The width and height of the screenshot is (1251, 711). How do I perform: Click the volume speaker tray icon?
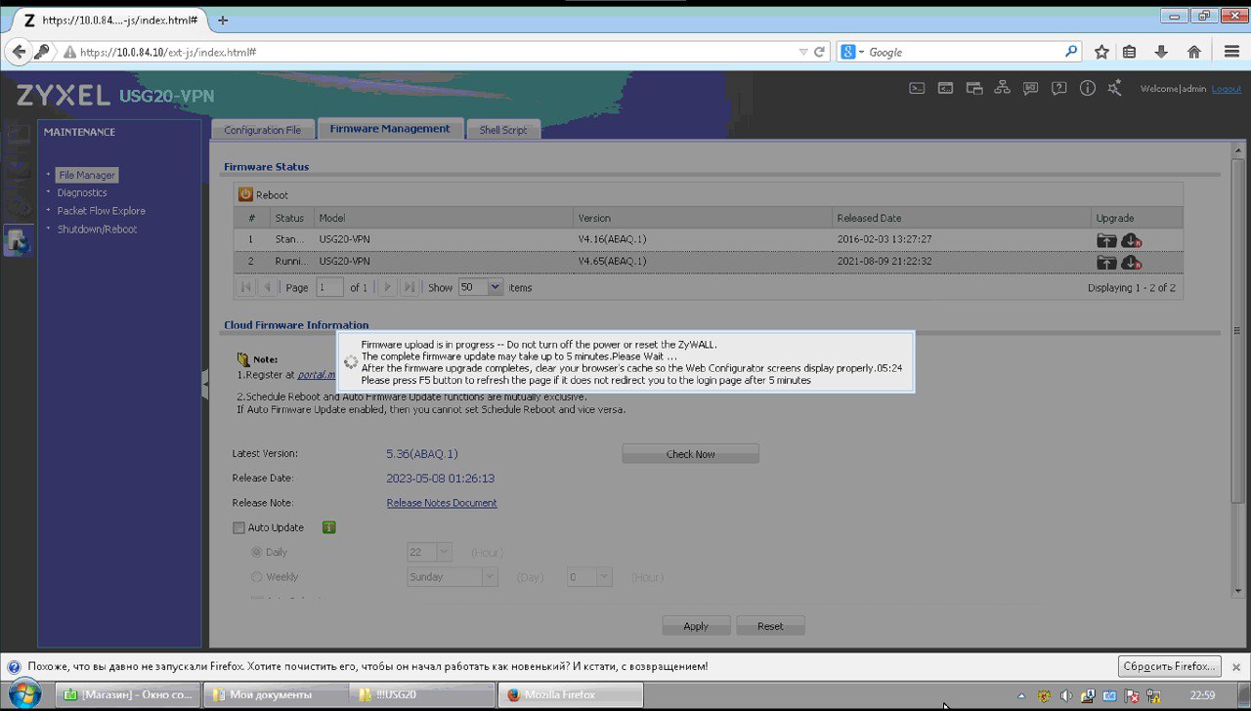coord(1066,695)
